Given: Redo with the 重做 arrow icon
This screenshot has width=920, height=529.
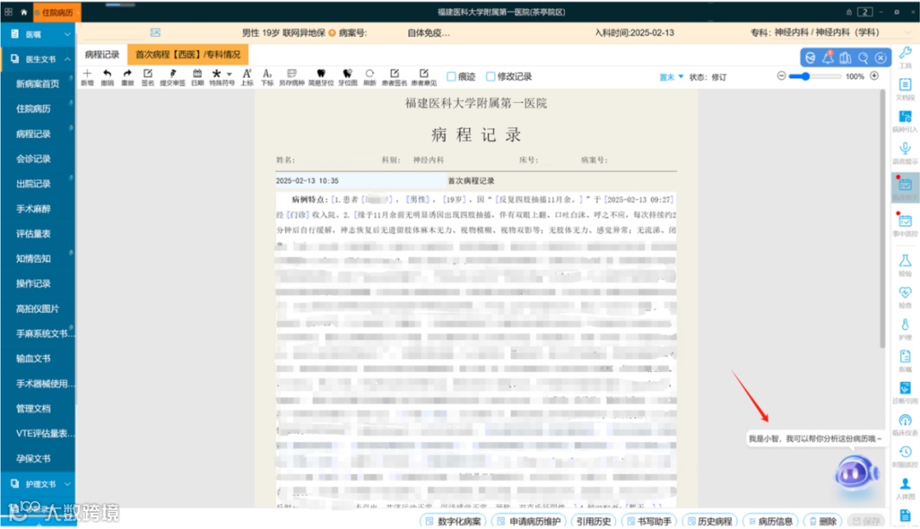Looking at the screenshot, I should point(127,74).
